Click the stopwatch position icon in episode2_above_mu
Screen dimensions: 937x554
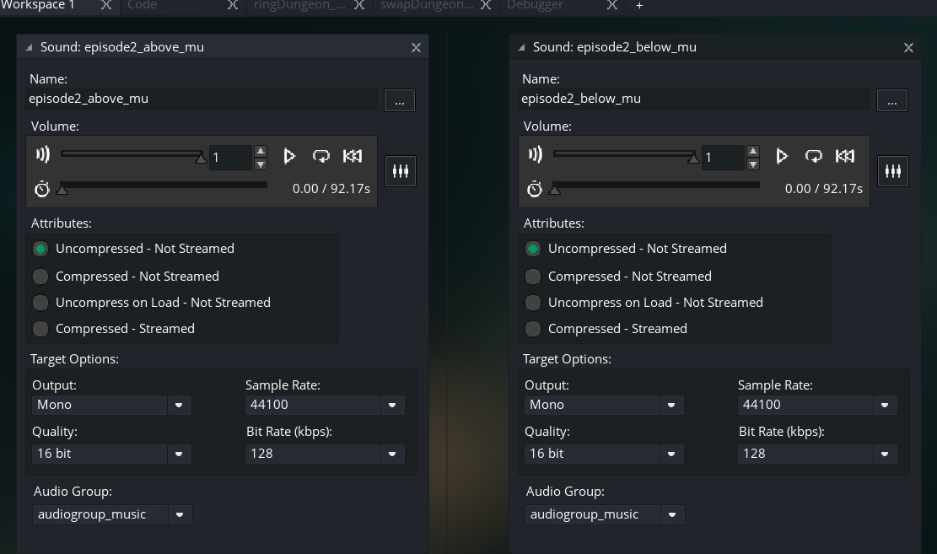click(x=42, y=189)
